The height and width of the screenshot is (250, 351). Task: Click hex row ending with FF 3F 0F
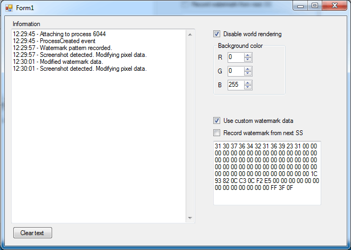coord(254,188)
